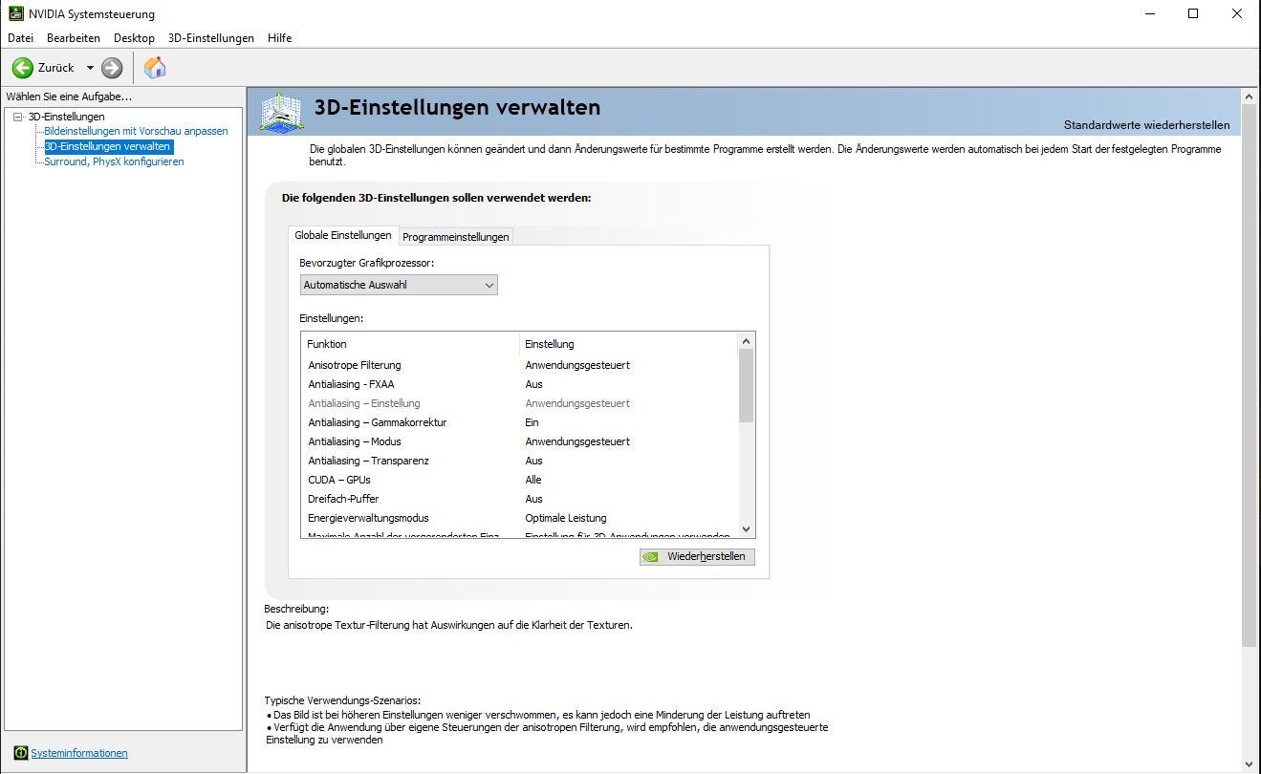The height and width of the screenshot is (774, 1261).
Task: Select the Globale Einstellungen tab
Action: tap(343, 235)
